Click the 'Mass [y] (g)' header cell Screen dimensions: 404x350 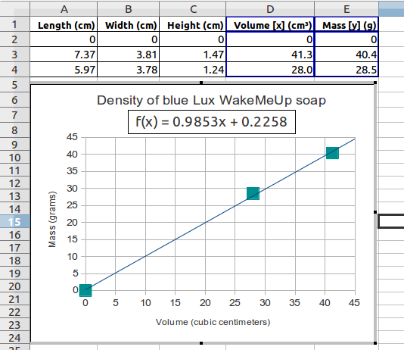pos(347,24)
